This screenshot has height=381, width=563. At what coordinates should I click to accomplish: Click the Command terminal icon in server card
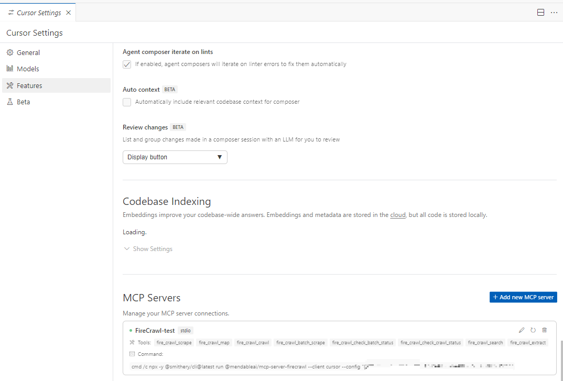point(132,354)
